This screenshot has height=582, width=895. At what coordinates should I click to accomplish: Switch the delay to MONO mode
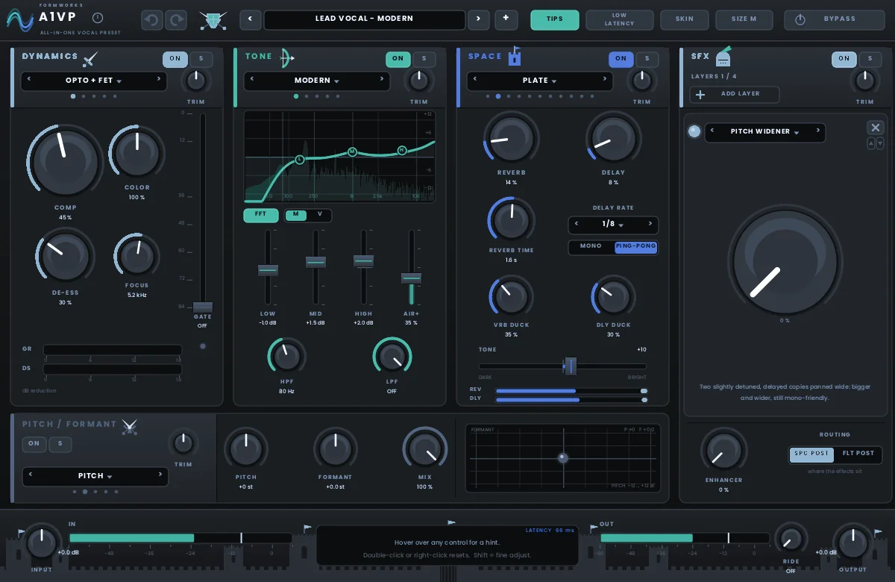click(591, 247)
